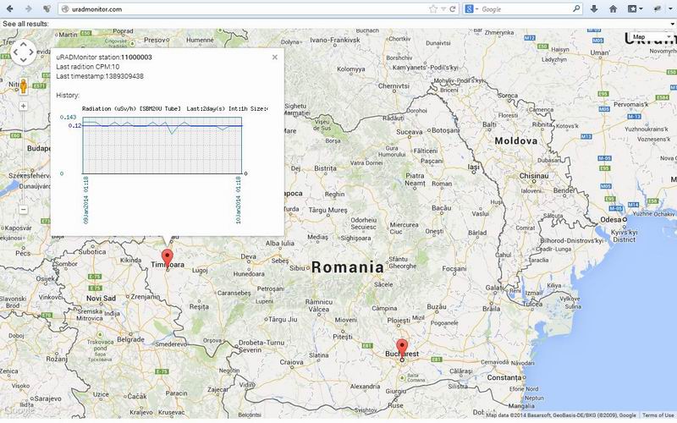677x423 pixels.
Task: Click the 'See all results:' label
Action: (25, 24)
